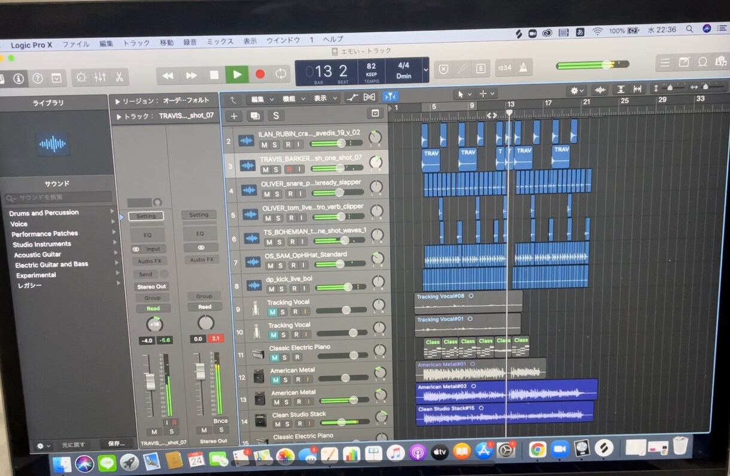Open Google Chrome from the Dock
This screenshot has height=476, width=730.
point(537,448)
